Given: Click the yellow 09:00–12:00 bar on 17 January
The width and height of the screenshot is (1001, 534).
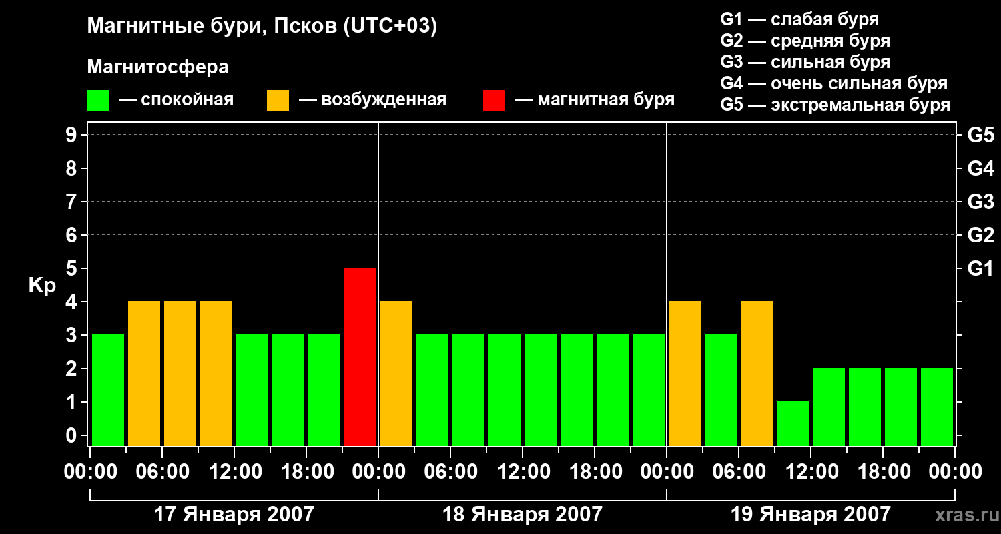Looking at the screenshot, I should pyautogui.click(x=216, y=374).
